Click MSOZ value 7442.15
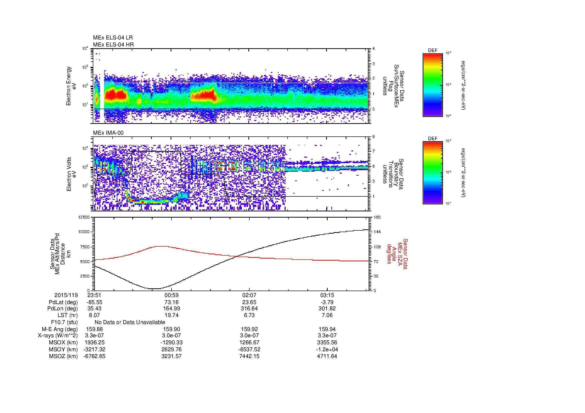The image size is (585, 413). pyautogui.click(x=249, y=356)
